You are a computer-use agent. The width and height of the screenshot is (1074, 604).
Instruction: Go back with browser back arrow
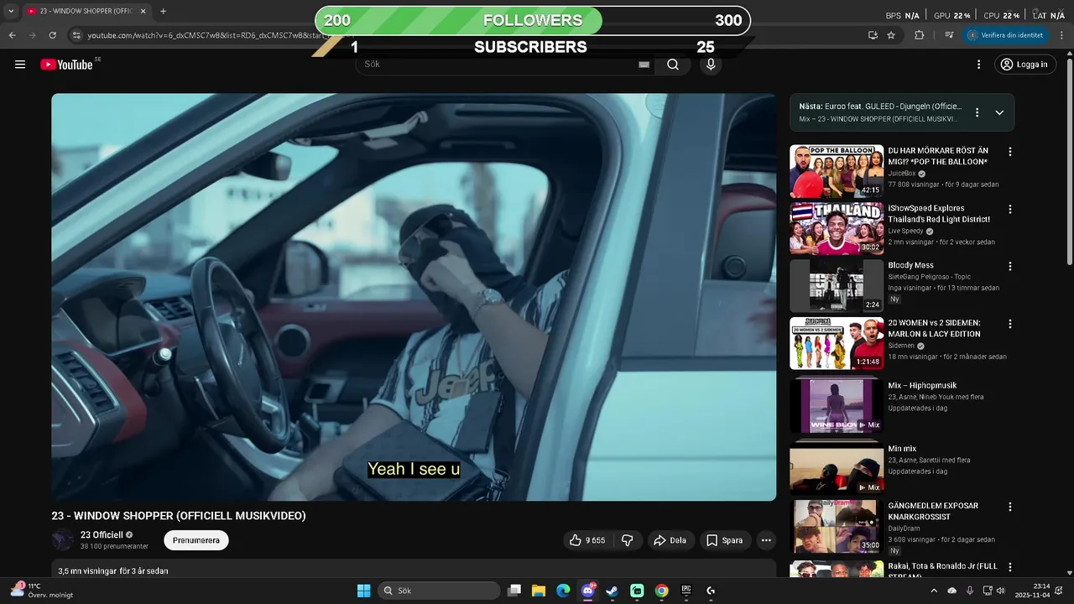(x=12, y=35)
